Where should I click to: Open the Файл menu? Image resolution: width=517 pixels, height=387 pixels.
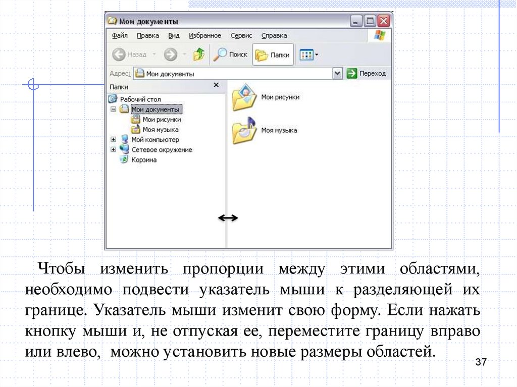tap(120, 36)
